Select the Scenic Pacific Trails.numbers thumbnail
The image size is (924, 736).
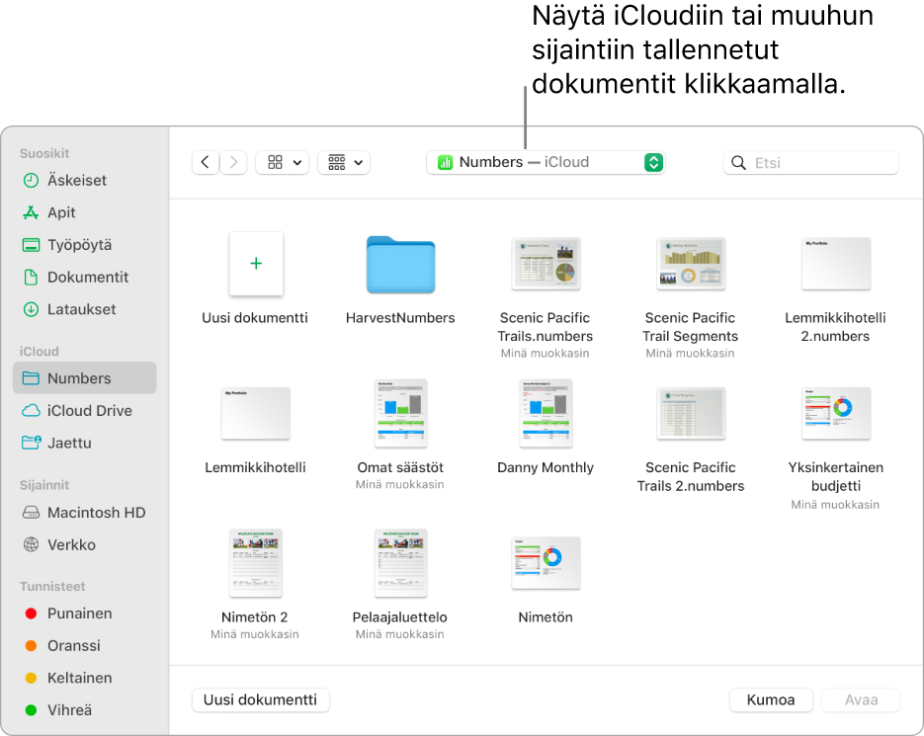pos(546,264)
